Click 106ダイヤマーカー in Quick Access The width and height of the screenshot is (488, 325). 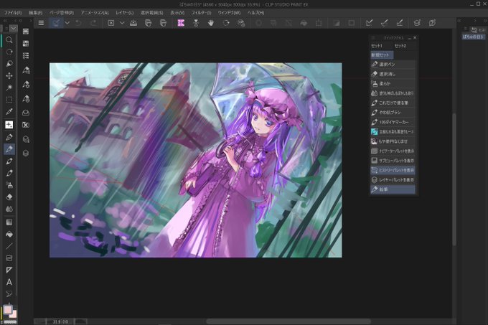pos(393,122)
